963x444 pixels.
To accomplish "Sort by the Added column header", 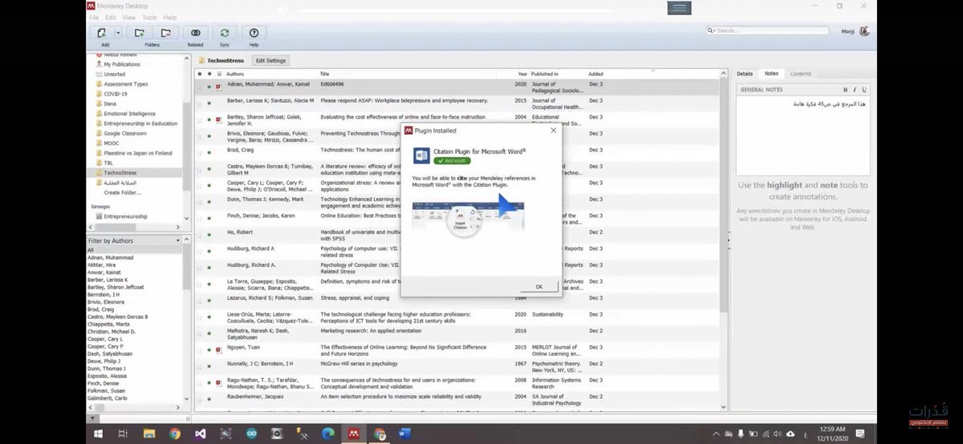I will tap(596, 74).
